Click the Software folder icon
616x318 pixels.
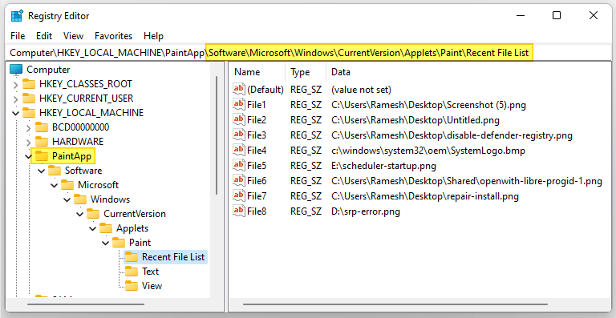(55, 171)
